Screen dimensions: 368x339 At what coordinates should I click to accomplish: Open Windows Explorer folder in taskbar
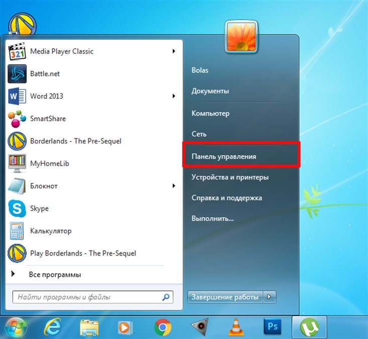89,327
